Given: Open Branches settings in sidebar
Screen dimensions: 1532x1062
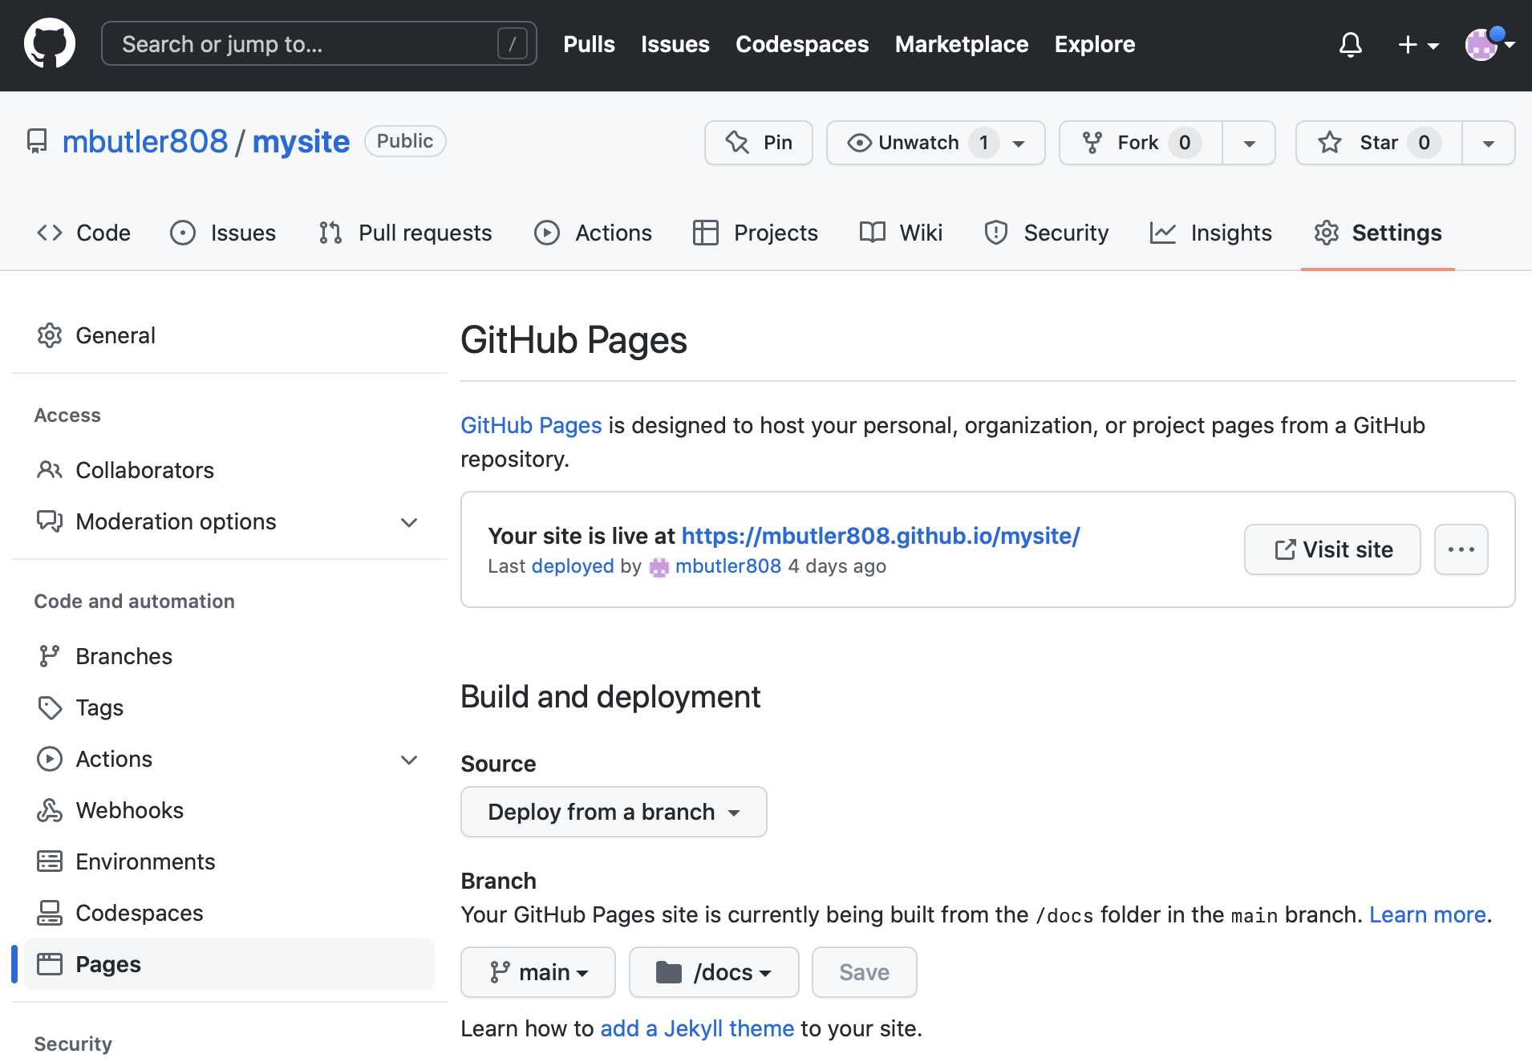Looking at the screenshot, I should (124, 656).
